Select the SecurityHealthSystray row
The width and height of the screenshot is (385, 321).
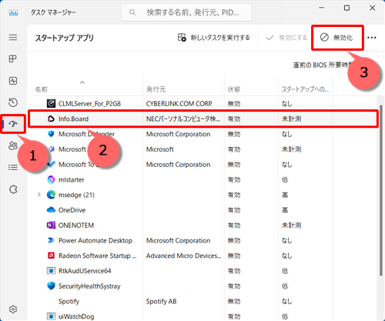tap(203, 286)
